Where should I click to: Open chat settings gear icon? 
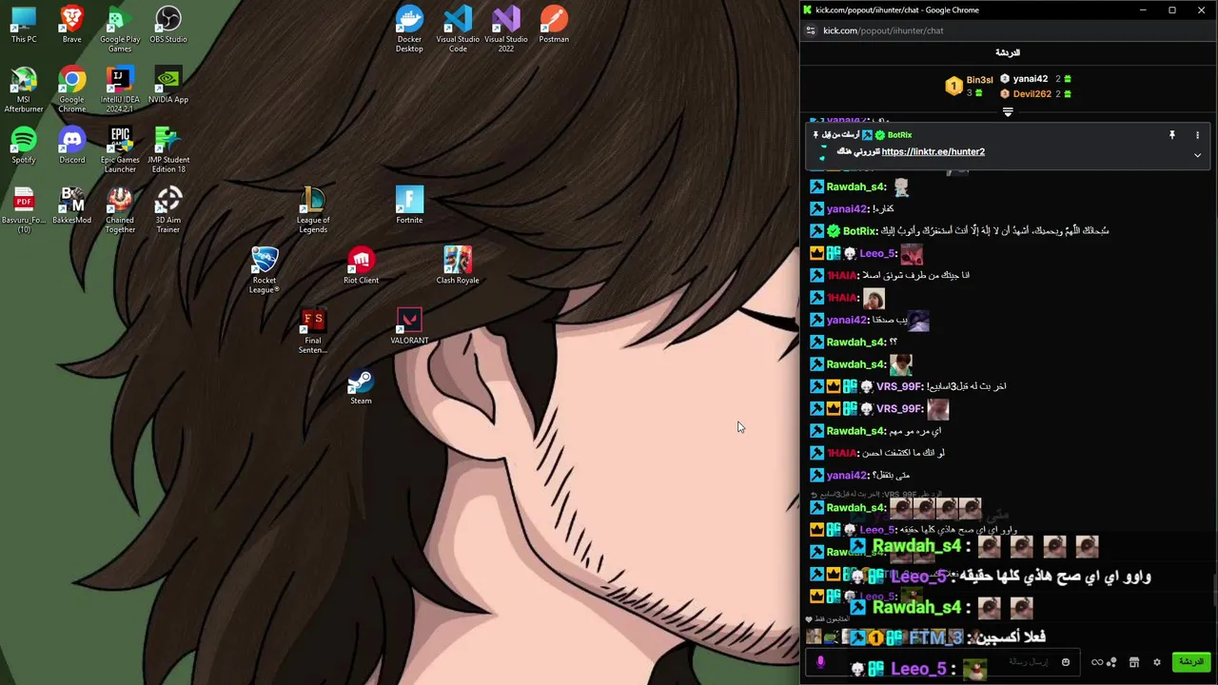[x=1157, y=662]
